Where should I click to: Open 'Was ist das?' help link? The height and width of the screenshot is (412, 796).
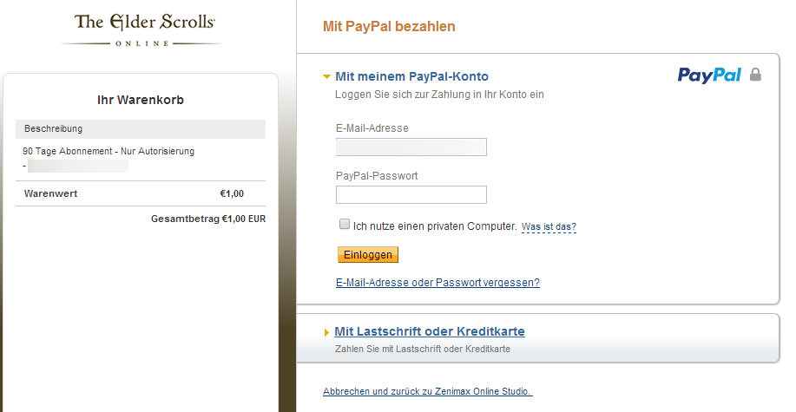pos(549,226)
